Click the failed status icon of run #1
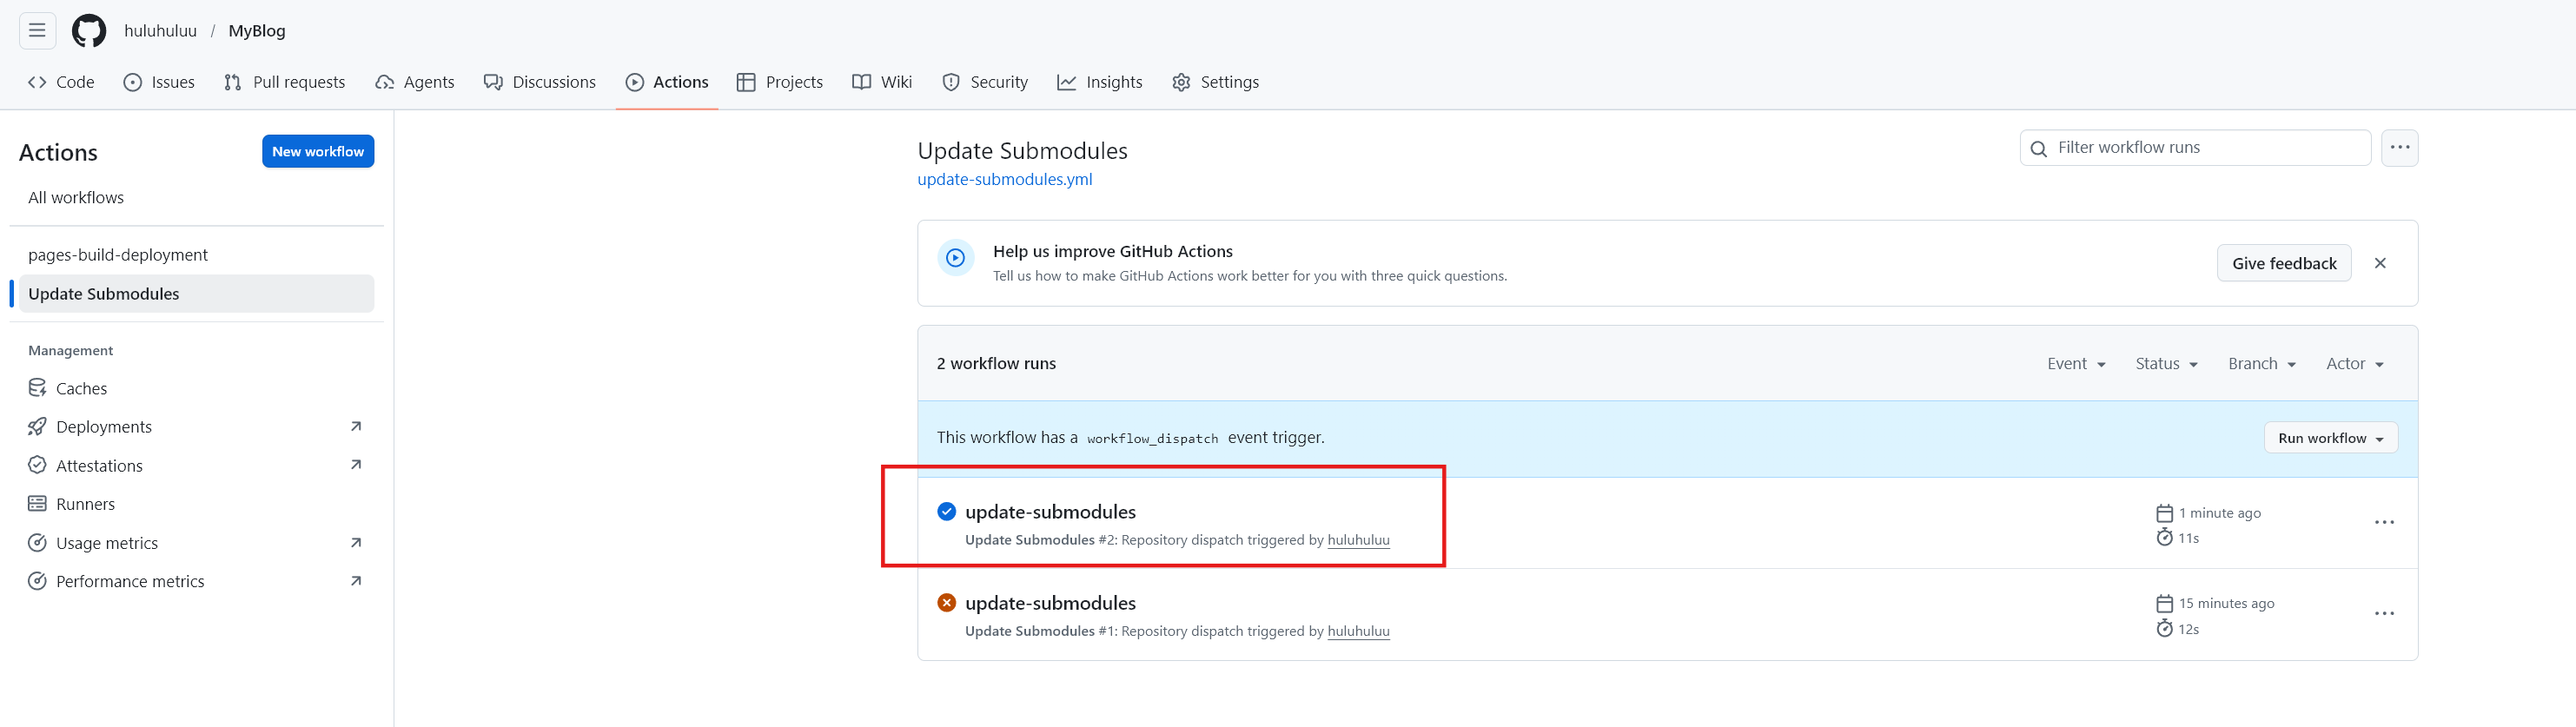The width and height of the screenshot is (2576, 727). [946, 603]
